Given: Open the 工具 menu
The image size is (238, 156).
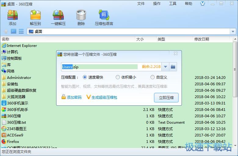Looking at the screenshot, I should pos(173,3).
